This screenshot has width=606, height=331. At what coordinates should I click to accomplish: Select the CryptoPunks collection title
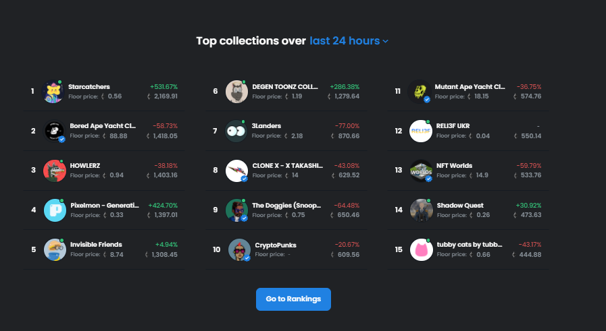[x=276, y=245]
